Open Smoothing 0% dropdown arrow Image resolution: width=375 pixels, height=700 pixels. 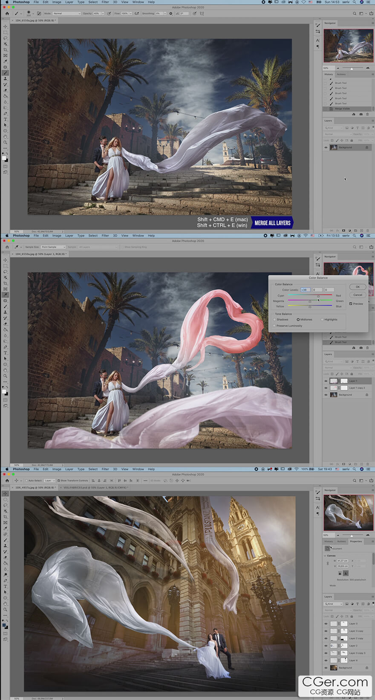tap(165, 13)
